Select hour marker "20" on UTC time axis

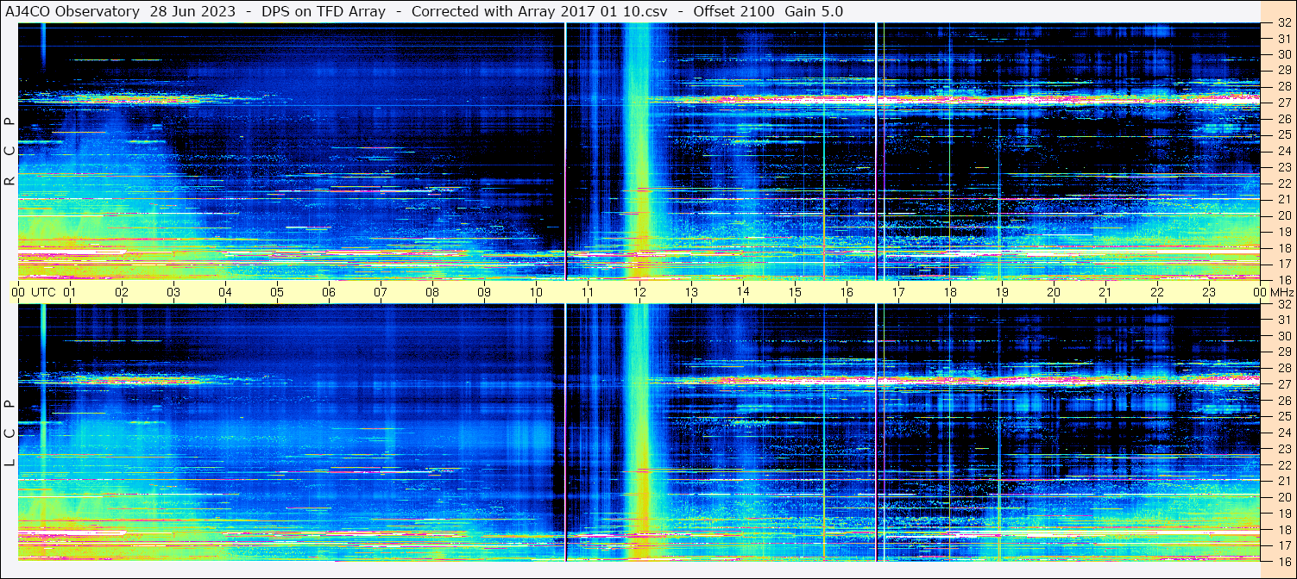[1054, 292]
